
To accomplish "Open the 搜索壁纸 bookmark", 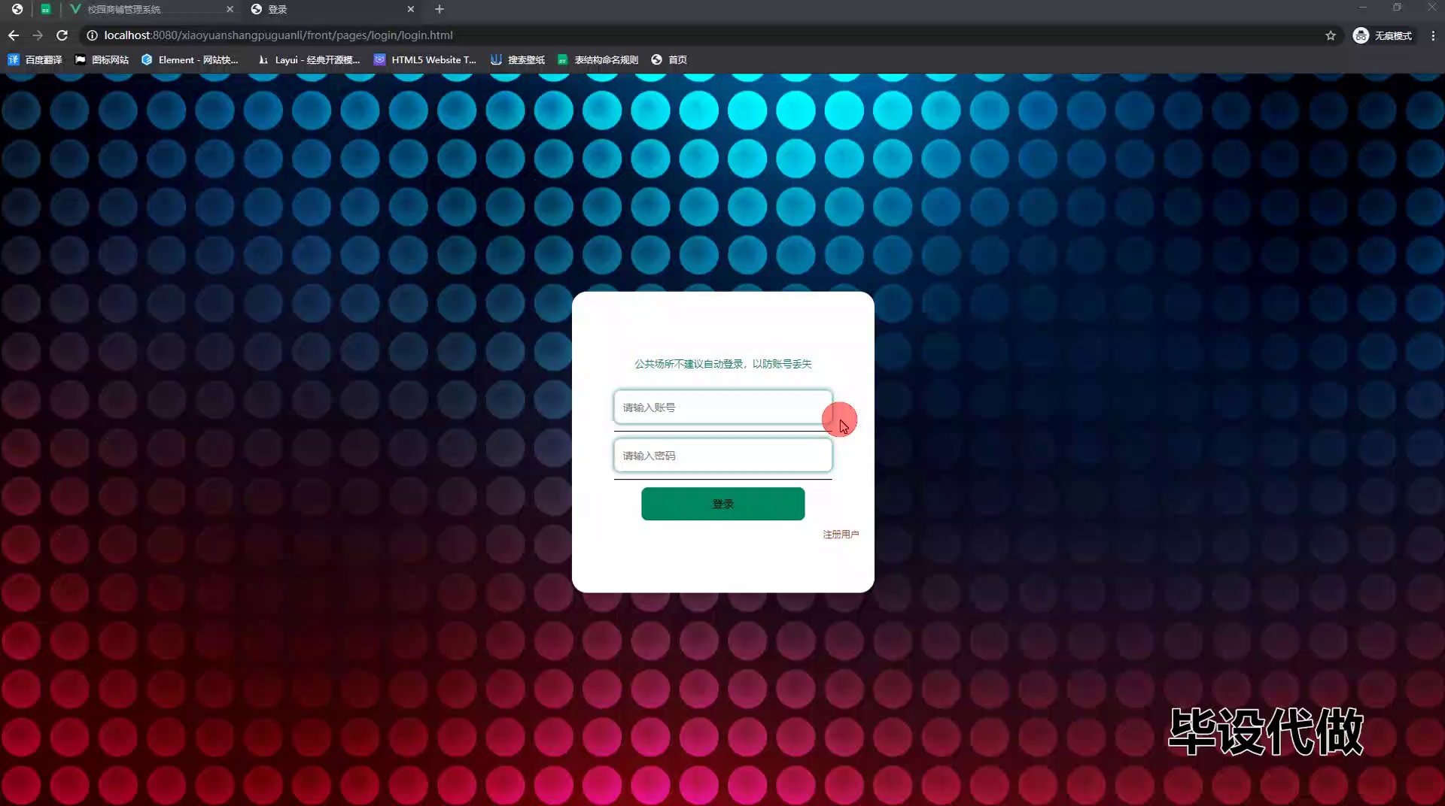I will (518, 59).
